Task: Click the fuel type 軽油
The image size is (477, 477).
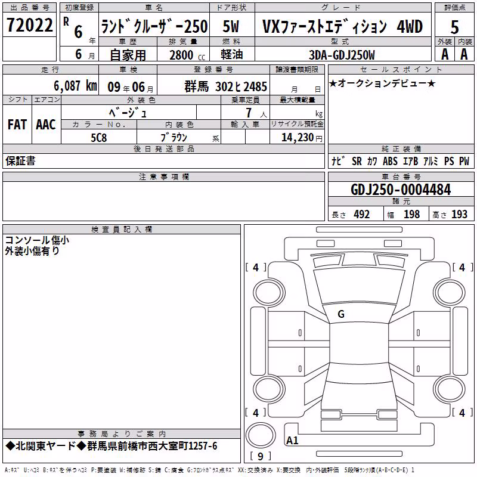Action: 232,54
